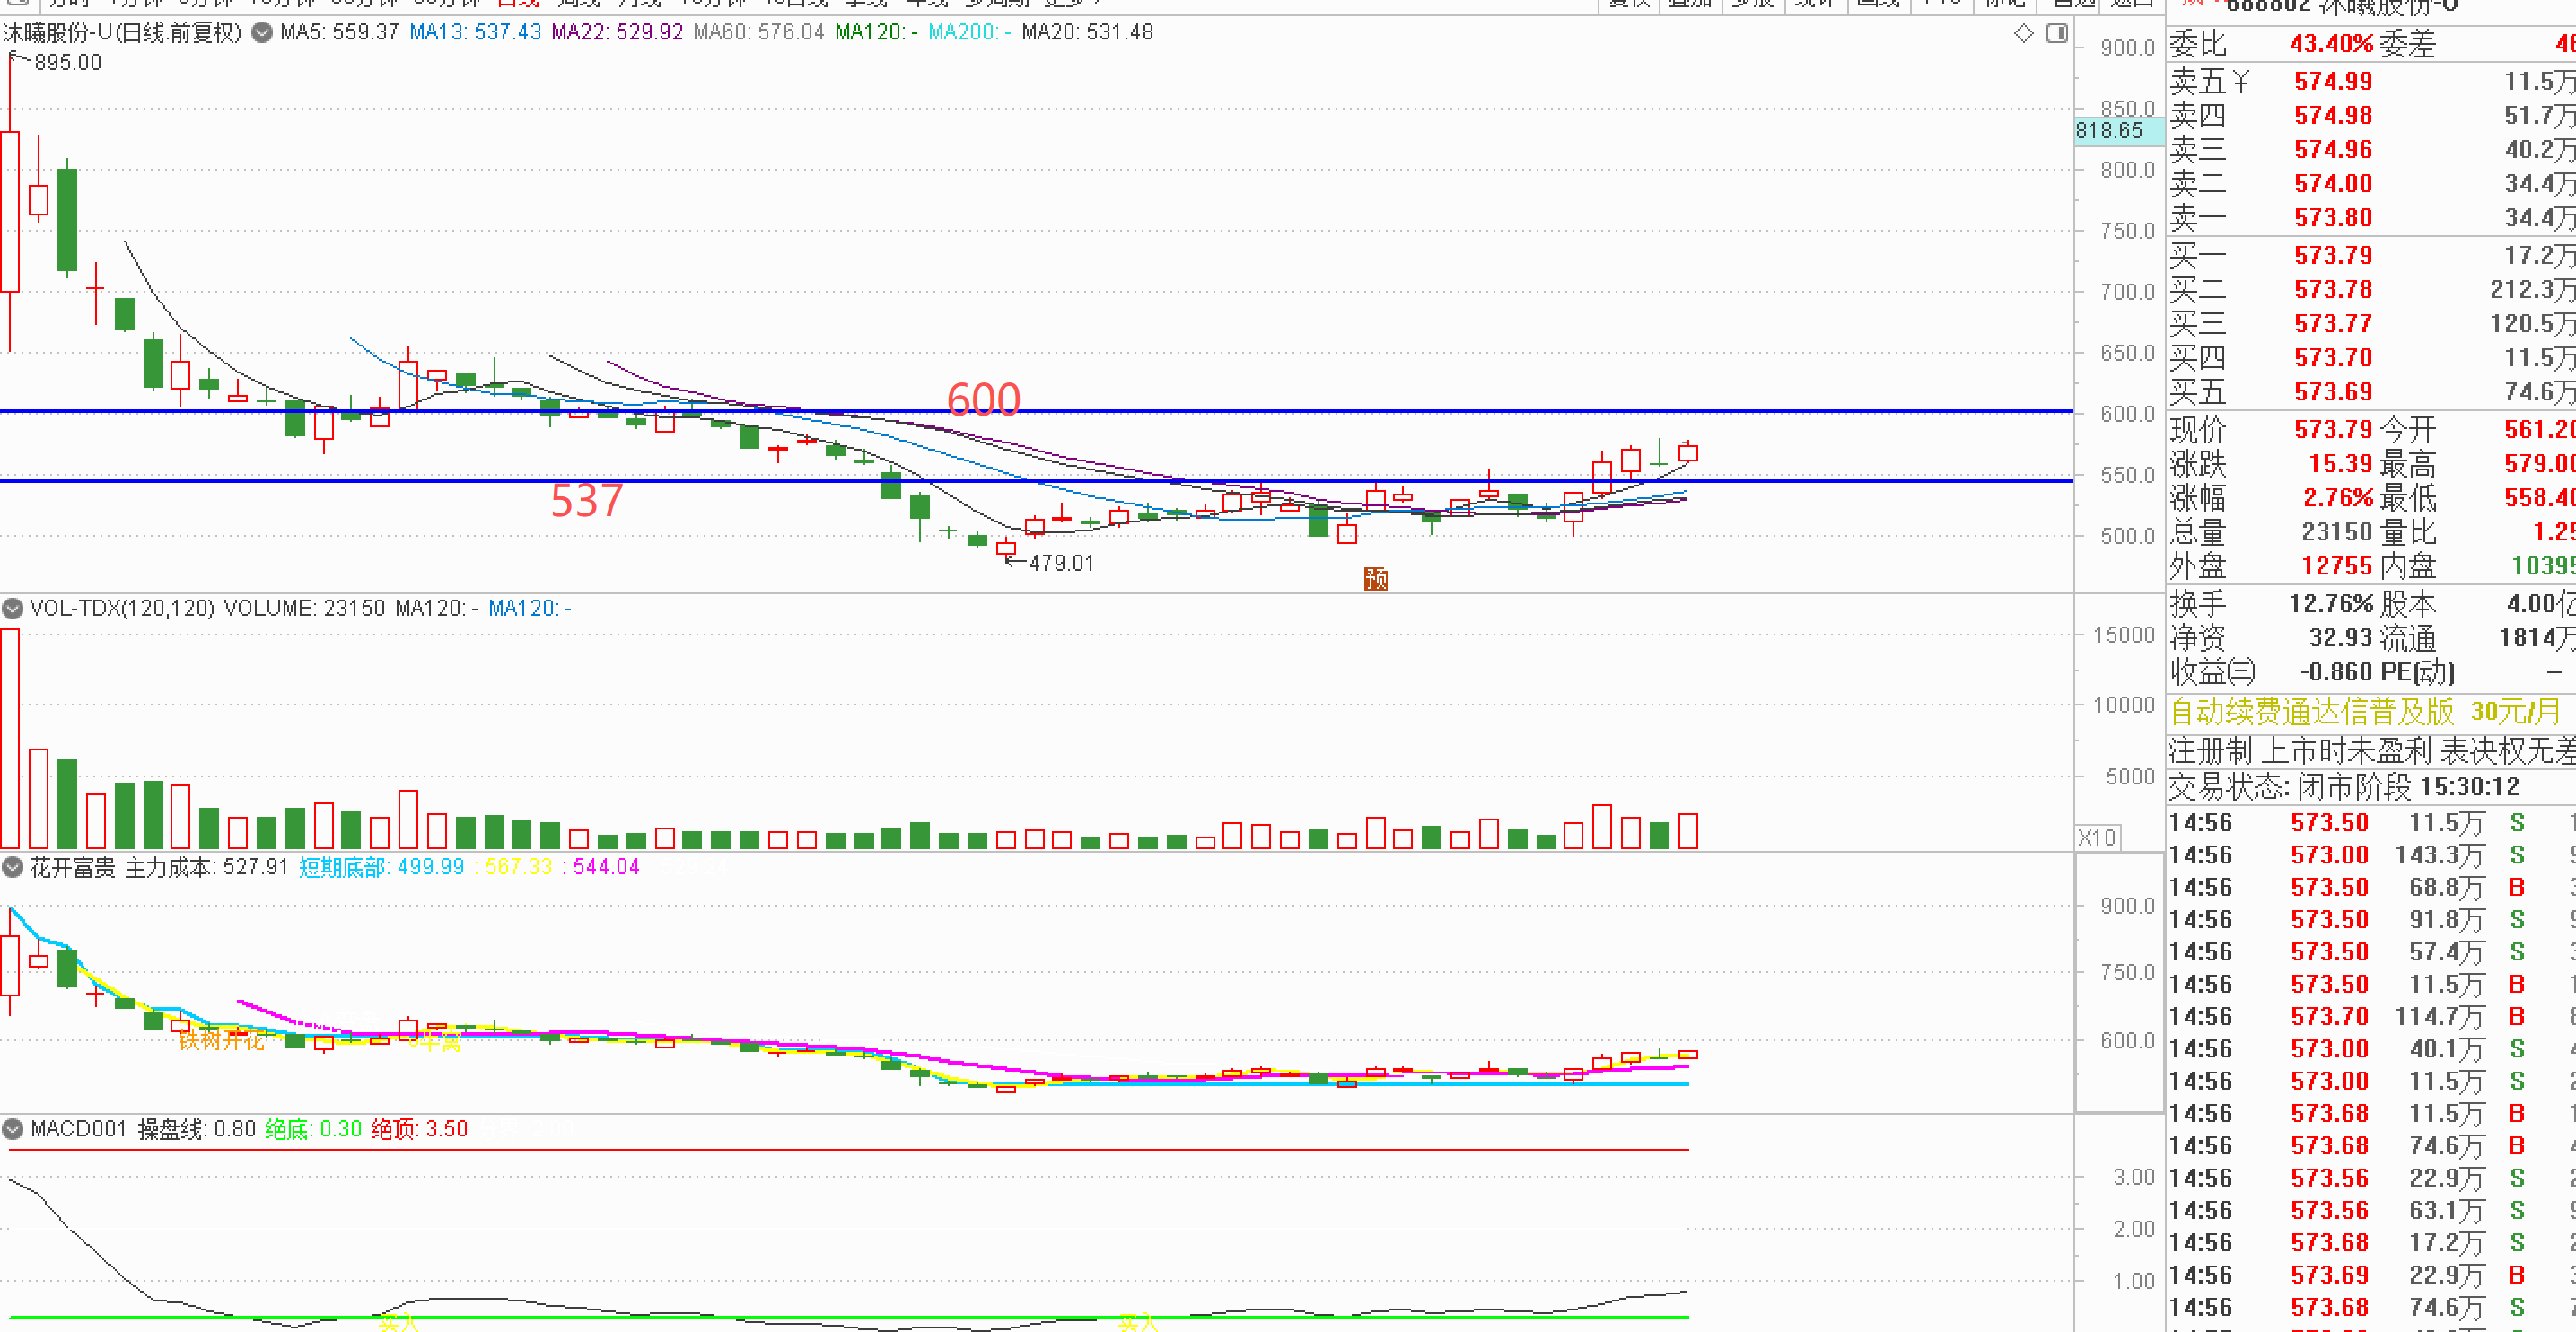Viewport: 2576px width, 1332px height.
Task: Click the MA60: 576.04 moving average label
Action: (x=758, y=32)
